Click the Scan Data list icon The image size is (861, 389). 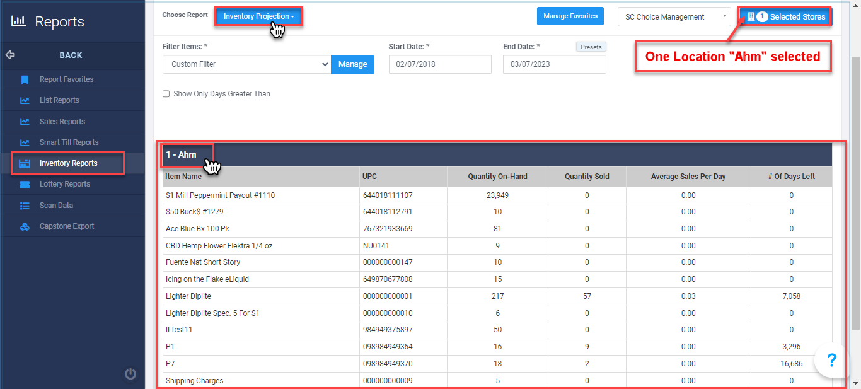coord(25,206)
